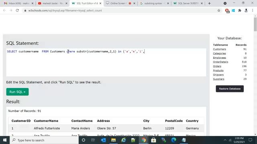
Task: Open the Products table link
Action: click(218, 70)
